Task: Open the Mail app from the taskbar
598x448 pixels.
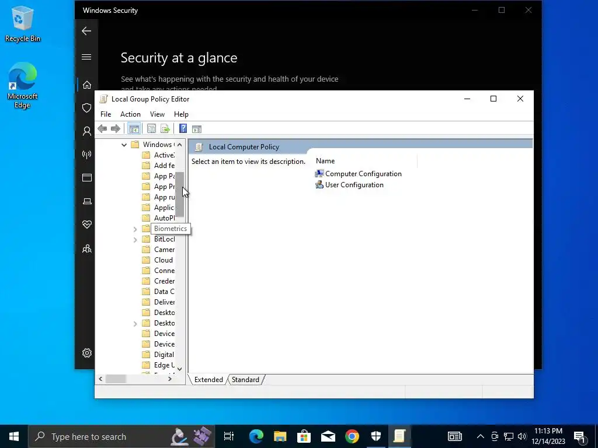Action: coord(328,436)
